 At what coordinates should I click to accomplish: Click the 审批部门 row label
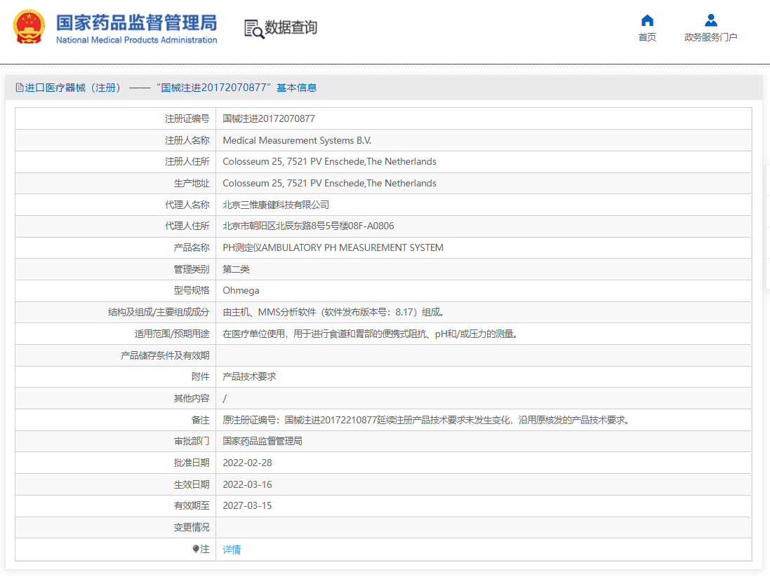pyautogui.click(x=192, y=441)
